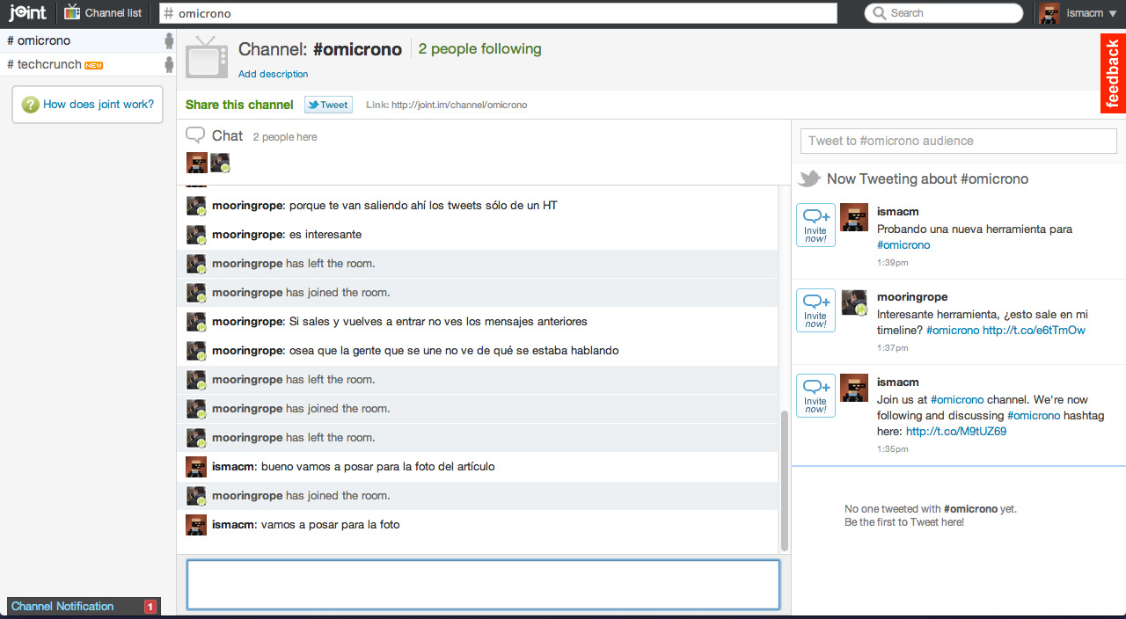Click person icon beside techcrunch channel
The image size is (1126, 619).
[169, 64]
